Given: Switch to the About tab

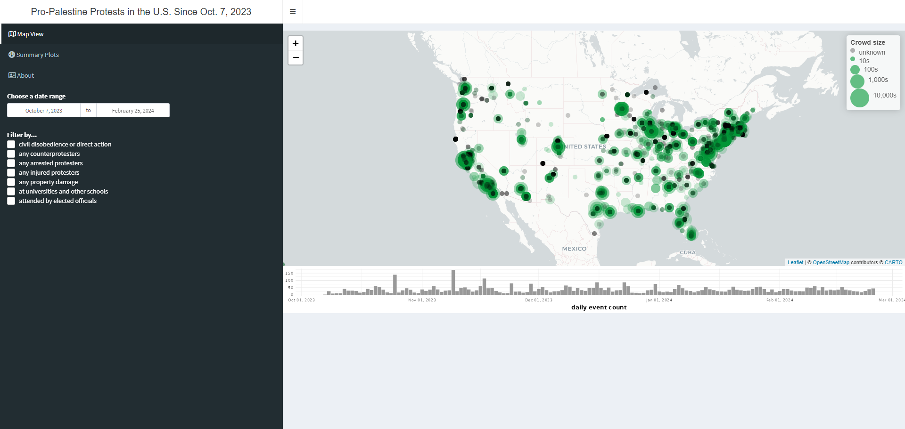Looking at the screenshot, I should 25,75.
